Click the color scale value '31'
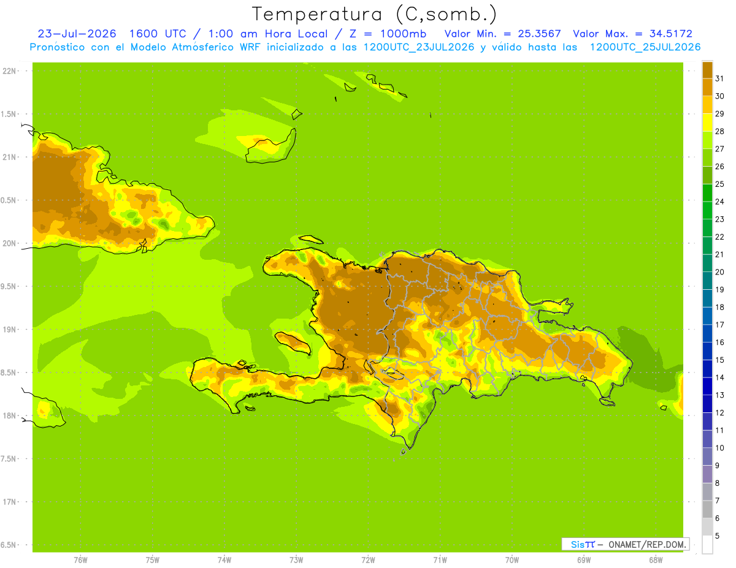The width and height of the screenshot is (736, 568). pos(719,78)
